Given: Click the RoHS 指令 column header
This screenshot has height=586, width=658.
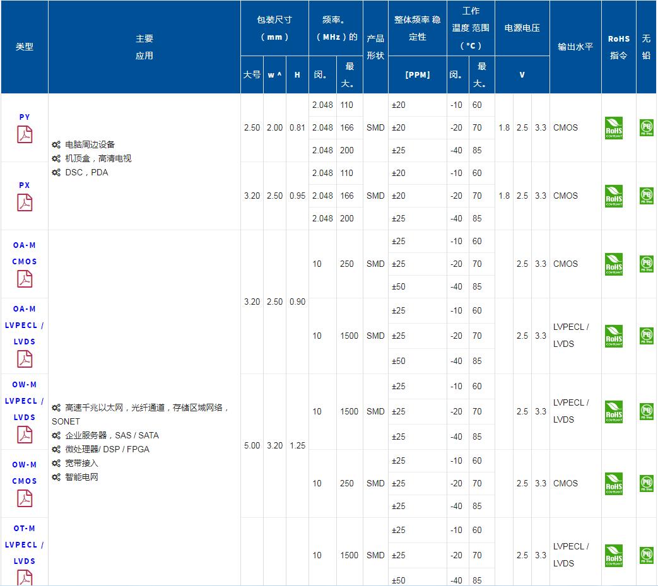Looking at the screenshot, I should [619, 47].
